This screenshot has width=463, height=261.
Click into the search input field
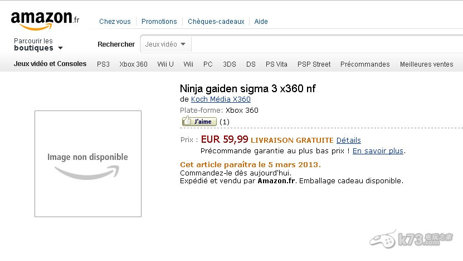[323, 44]
